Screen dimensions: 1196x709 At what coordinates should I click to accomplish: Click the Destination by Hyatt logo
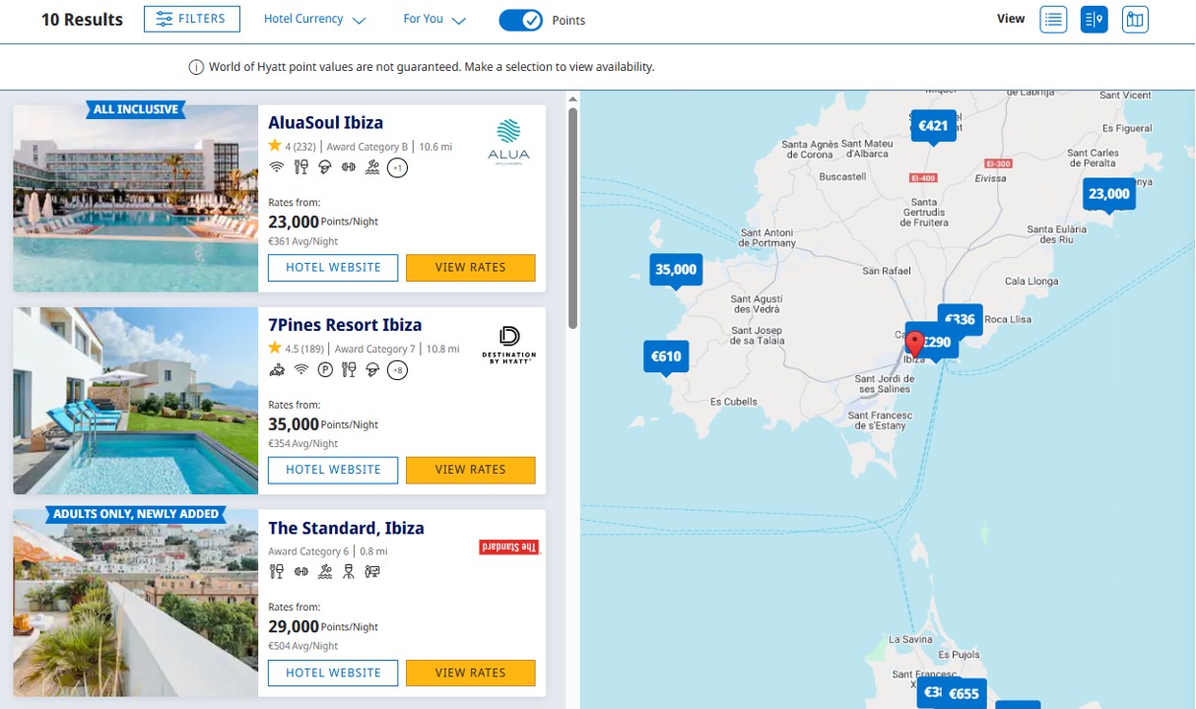pos(509,345)
